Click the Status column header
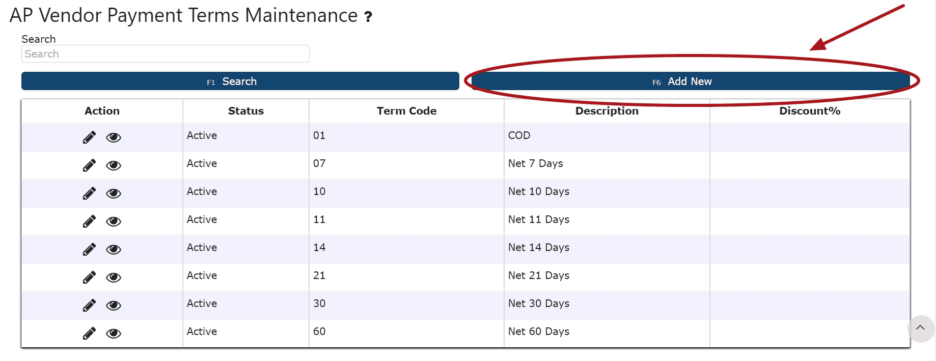This screenshot has width=936, height=361. click(x=245, y=111)
